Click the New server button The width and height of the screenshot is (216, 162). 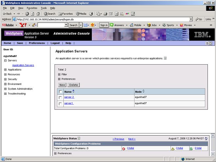[x=62, y=85]
